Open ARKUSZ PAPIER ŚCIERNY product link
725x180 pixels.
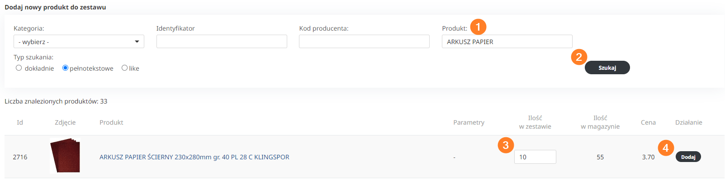tap(194, 157)
